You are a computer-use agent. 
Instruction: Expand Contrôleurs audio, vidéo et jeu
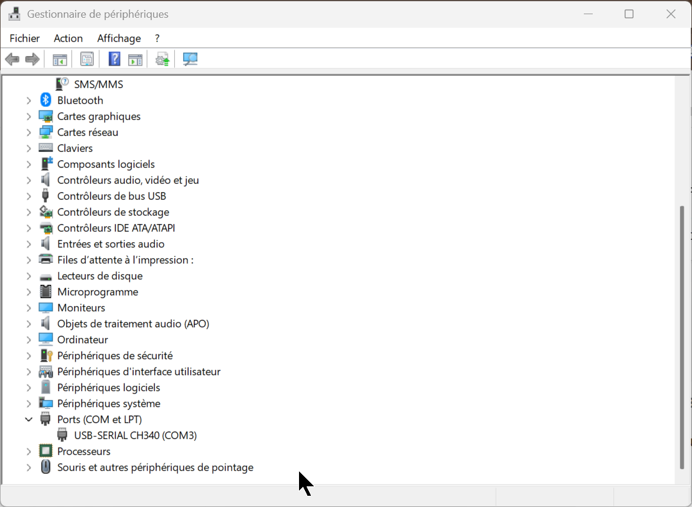29,180
